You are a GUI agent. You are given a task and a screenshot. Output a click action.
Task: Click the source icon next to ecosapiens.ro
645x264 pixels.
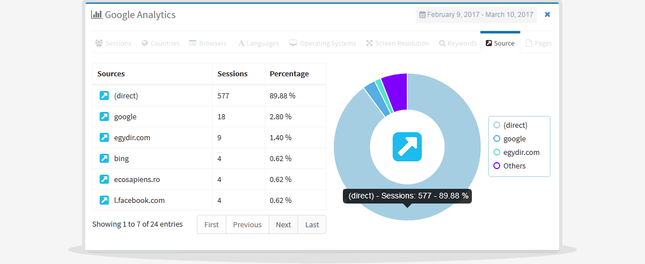tap(104, 179)
